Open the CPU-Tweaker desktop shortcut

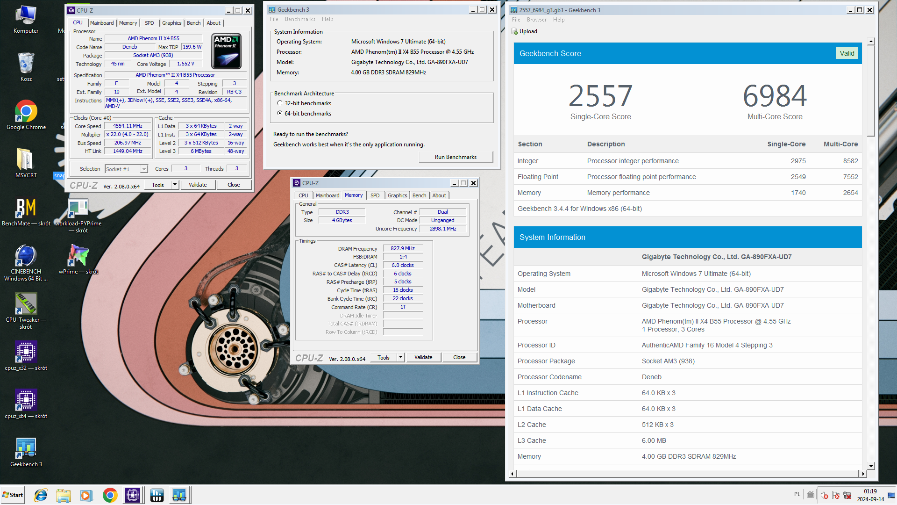pyautogui.click(x=26, y=311)
